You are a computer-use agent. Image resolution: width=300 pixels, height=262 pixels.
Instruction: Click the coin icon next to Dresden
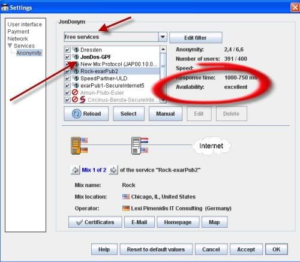click(x=76, y=50)
